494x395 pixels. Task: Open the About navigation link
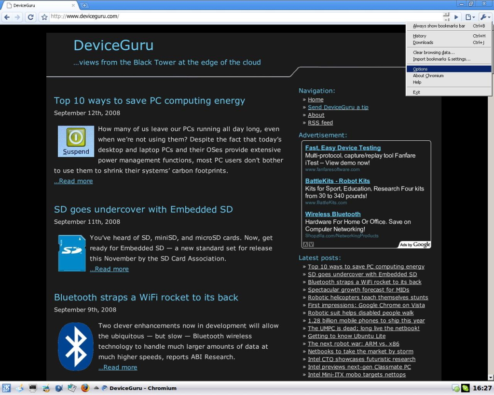point(316,115)
